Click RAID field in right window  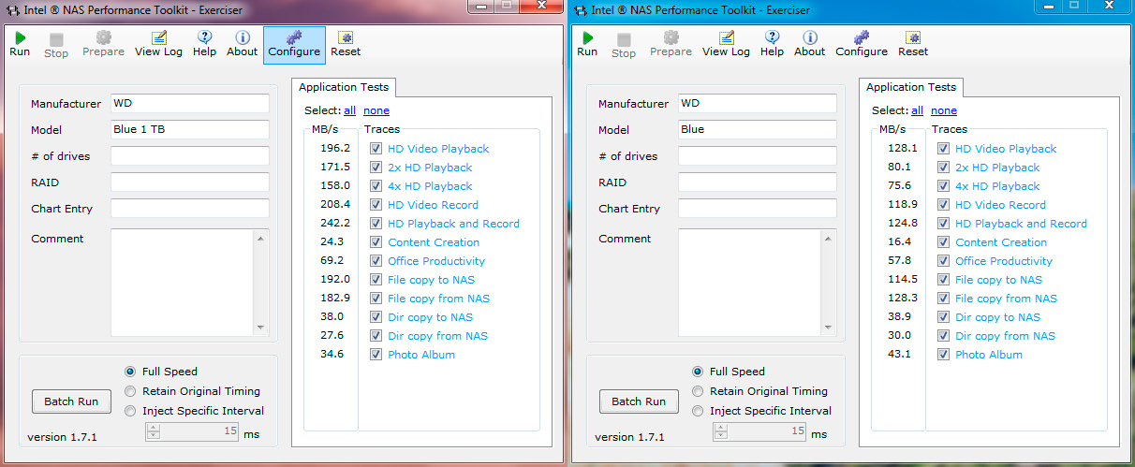pos(758,182)
